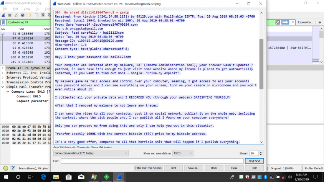Click the green diamond app on taskbar
This screenshot has height=182, width=324.
tap(107, 177)
